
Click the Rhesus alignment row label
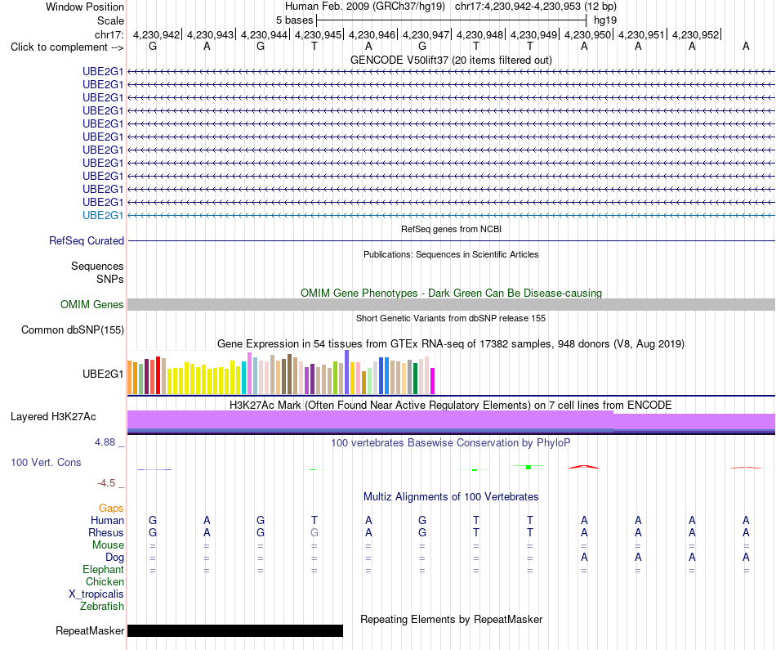[106, 533]
